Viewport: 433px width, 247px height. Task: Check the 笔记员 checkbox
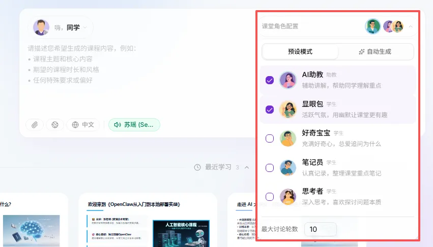coord(270,168)
